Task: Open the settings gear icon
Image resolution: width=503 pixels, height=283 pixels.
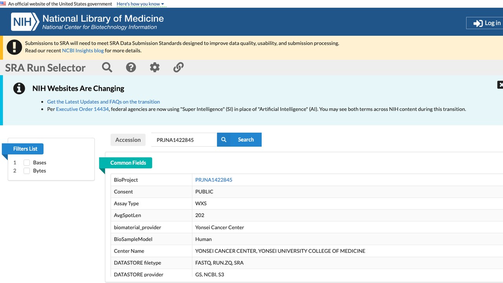Action: pos(155,67)
